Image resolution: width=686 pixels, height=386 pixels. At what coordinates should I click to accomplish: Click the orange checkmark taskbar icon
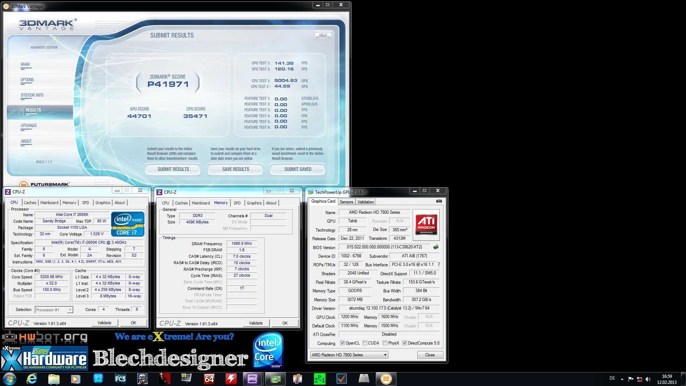tap(342, 379)
